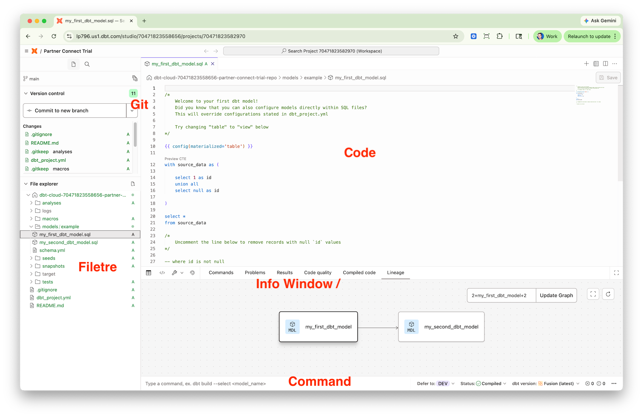Click the Ask Gemini button
643x417 pixels.
pyautogui.click(x=600, y=21)
